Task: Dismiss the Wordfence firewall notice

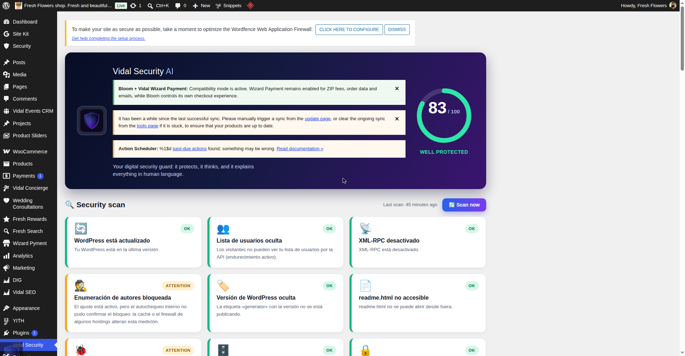Action: pos(397,30)
